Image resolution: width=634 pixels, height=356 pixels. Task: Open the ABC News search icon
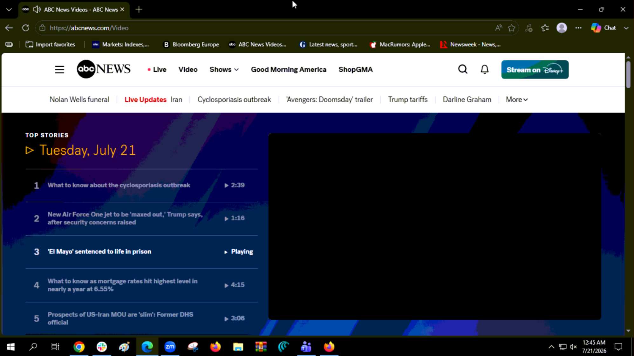[x=463, y=69]
